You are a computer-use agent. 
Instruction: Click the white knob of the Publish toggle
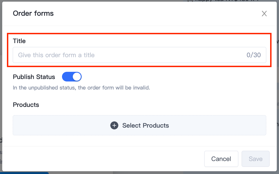[x=77, y=77]
